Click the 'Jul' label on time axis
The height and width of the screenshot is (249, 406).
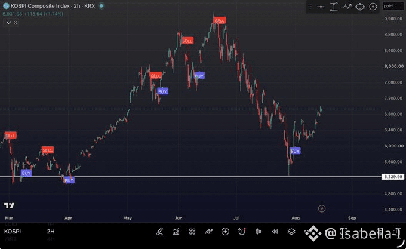pyautogui.click(x=236, y=218)
